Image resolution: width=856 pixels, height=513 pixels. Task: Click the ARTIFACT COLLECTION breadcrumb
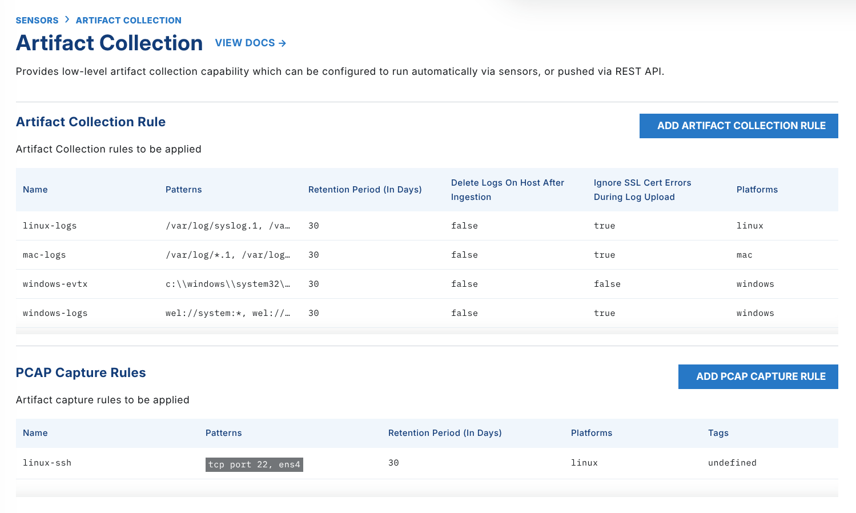pyautogui.click(x=128, y=21)
